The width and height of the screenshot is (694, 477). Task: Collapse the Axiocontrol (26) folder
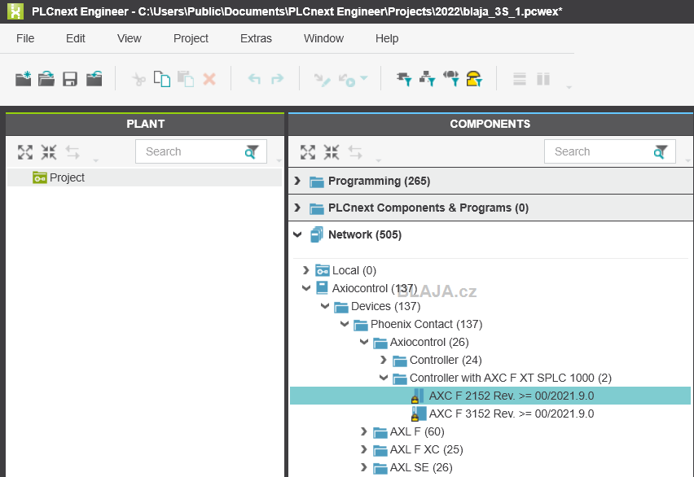[364, 342]
